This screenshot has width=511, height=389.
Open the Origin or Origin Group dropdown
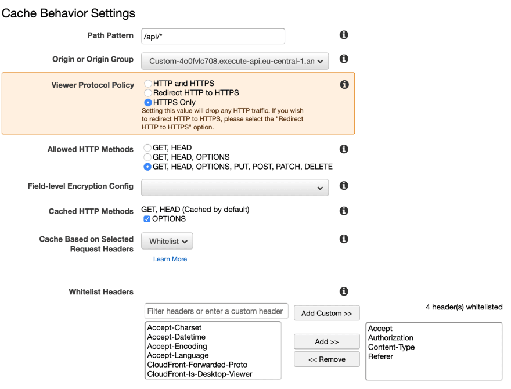(x=235, y=61)
